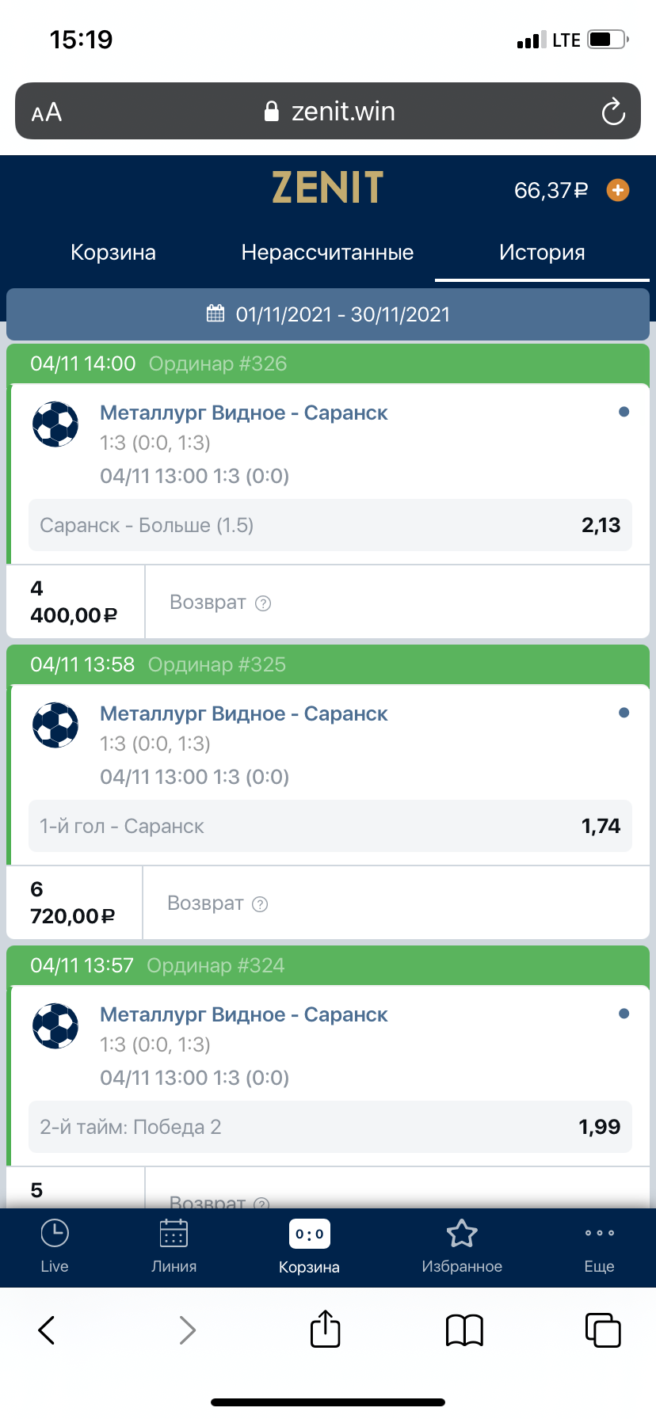Tap the help icon beside Возврат in bet #325
The height and width of the screenshot is (1419, 656).
tap(260, 904)
